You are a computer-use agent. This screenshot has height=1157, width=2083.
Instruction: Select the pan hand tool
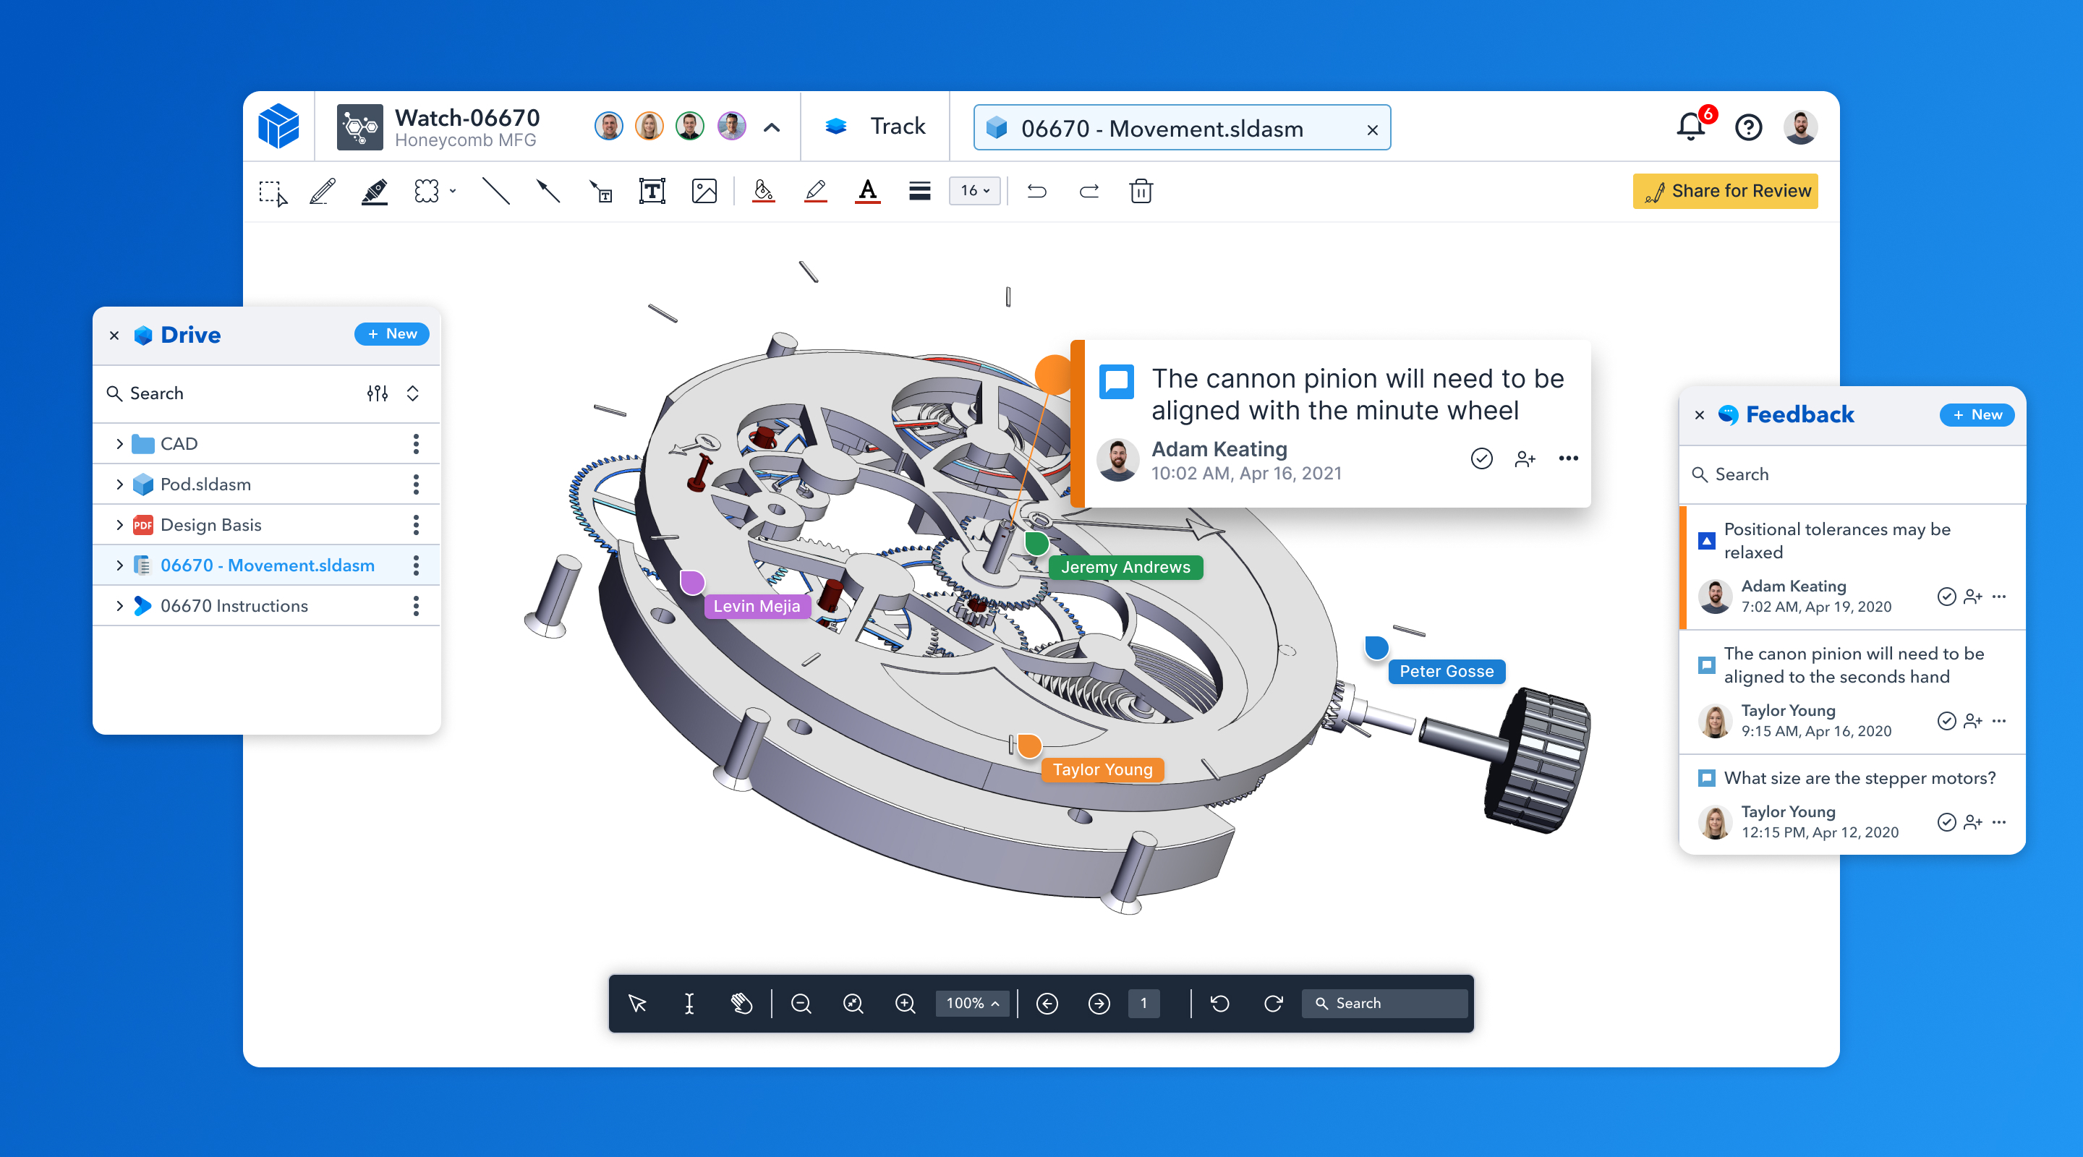(741, 1004)
